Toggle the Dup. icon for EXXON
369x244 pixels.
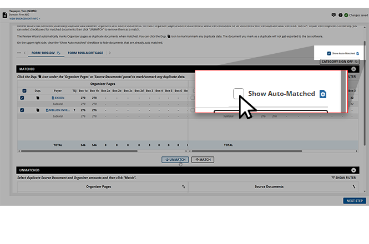[x=38, y=98]
